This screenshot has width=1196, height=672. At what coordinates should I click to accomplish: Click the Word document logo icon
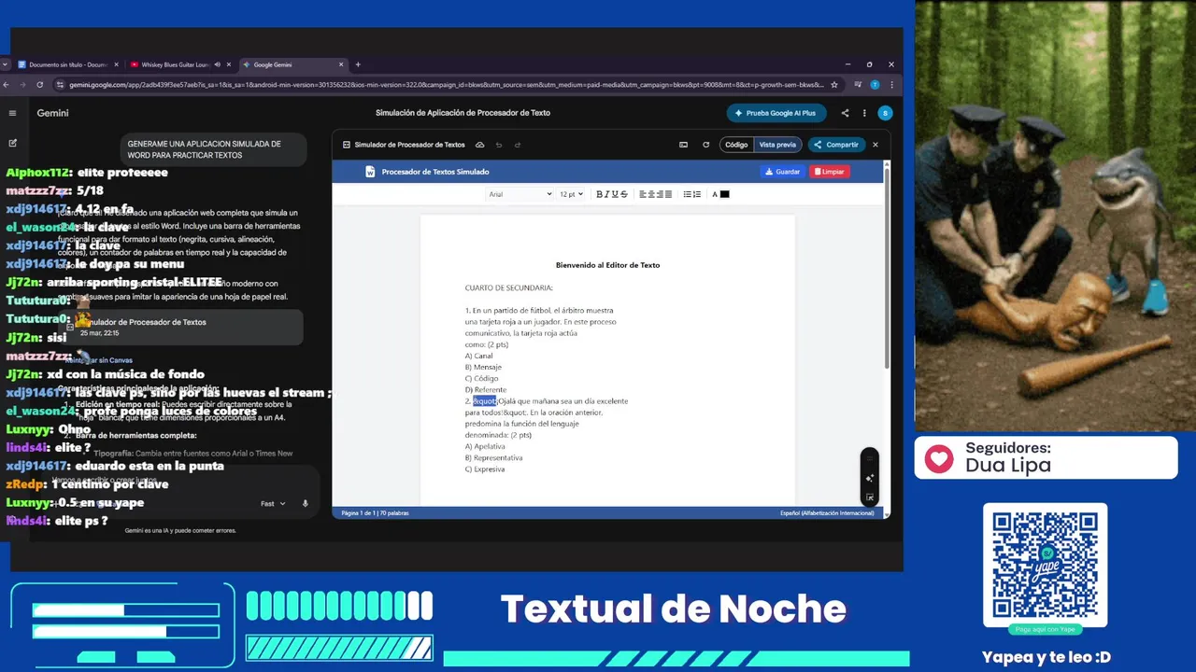370,172
